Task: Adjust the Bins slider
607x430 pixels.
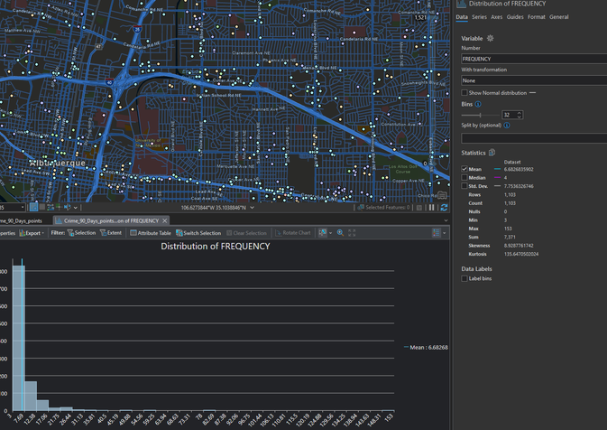Action: 479,116
